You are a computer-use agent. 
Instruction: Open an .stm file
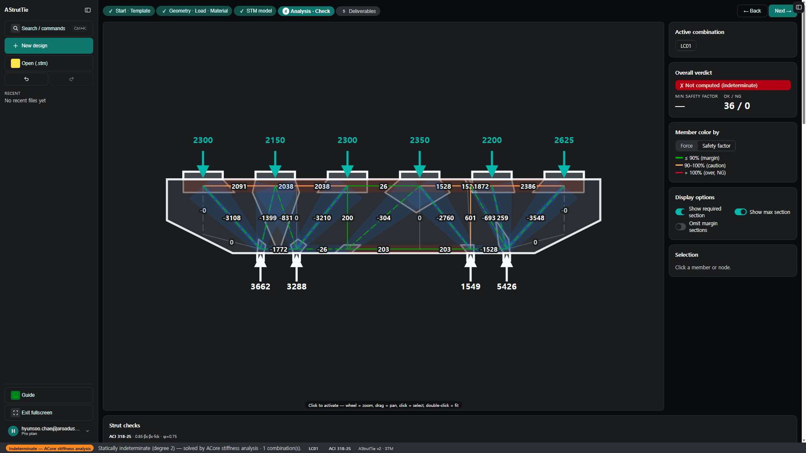[x=49, y=63]
